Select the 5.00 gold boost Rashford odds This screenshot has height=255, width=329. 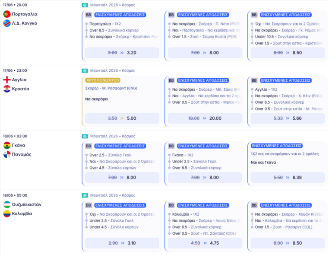(122, 118)
